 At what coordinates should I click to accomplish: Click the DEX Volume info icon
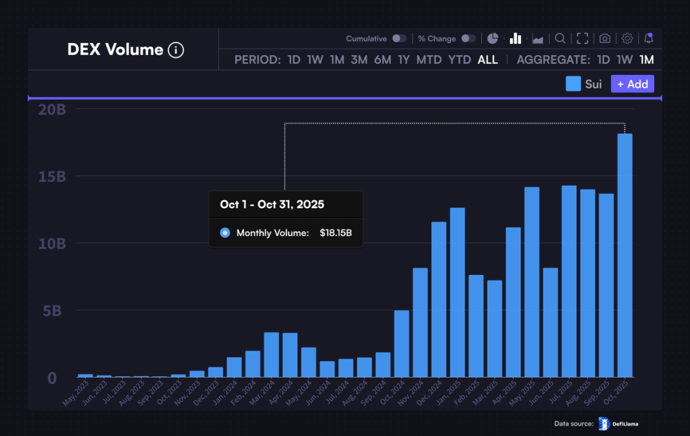[x=175, y=50]
